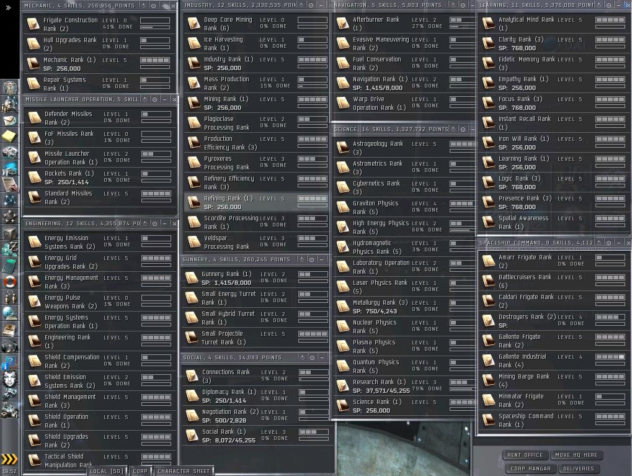The height and width of the screenshot is (476, 632).
Task: Collapse the Industry window with minus
Action: coord(321,5)
